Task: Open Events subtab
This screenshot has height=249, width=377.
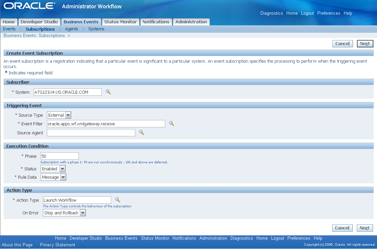Action: pyautogui.click(x=9, y=29)
